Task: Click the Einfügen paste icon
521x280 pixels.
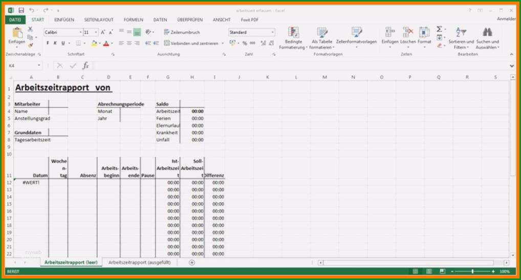Action: (16, 33)
